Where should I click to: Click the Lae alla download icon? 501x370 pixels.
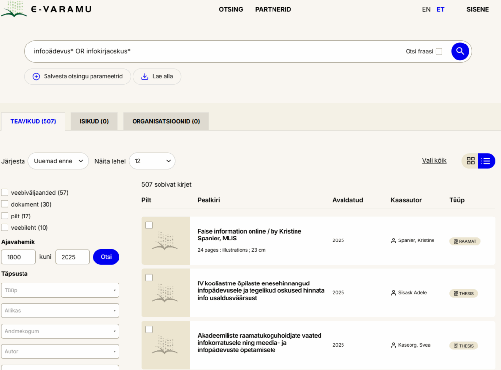click(144, 77)
